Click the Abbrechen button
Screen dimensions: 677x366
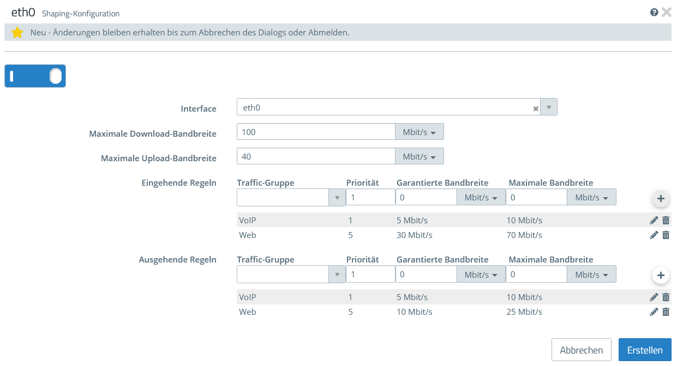tap(581, 350)
